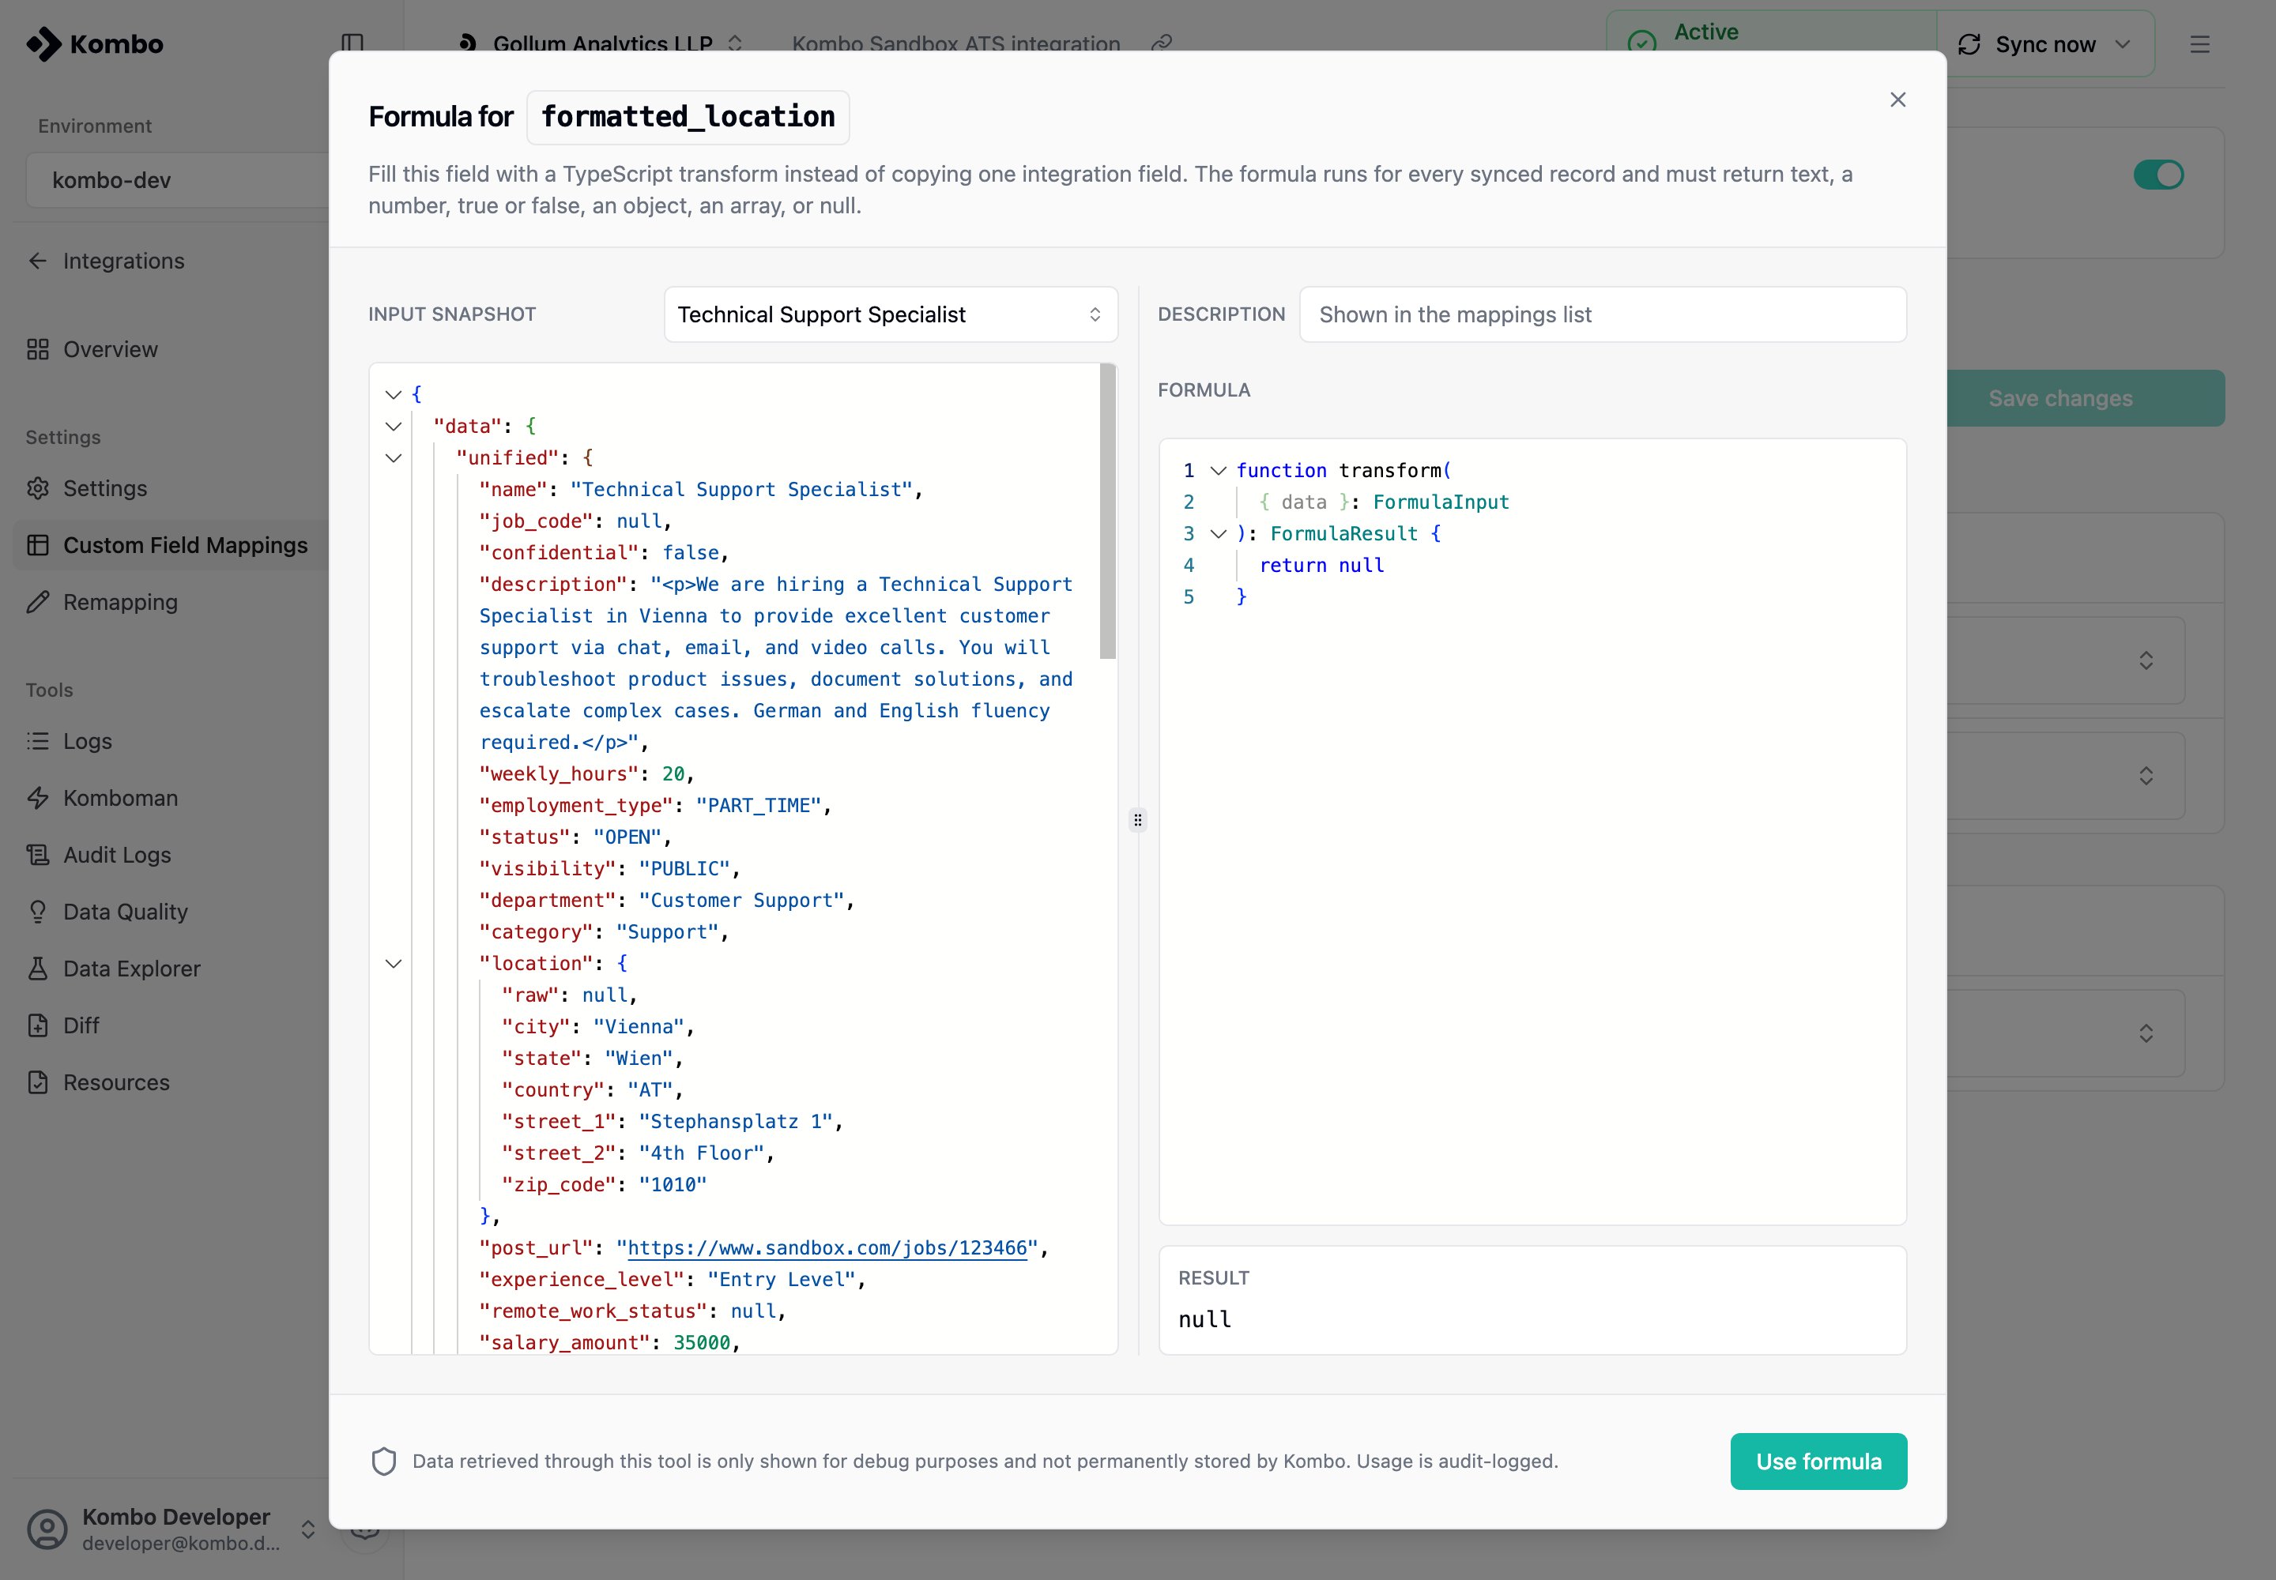Click the Logs menu entry
The width and height of the screenshot is (2276, 1580).
87,740
